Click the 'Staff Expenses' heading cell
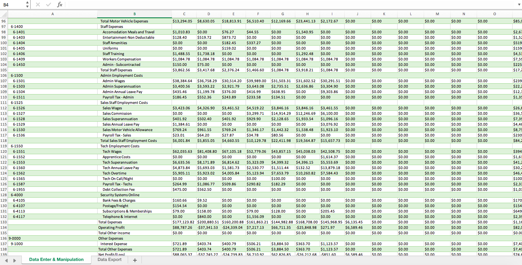Screen dimensions: 522x265 pos(135,27)
